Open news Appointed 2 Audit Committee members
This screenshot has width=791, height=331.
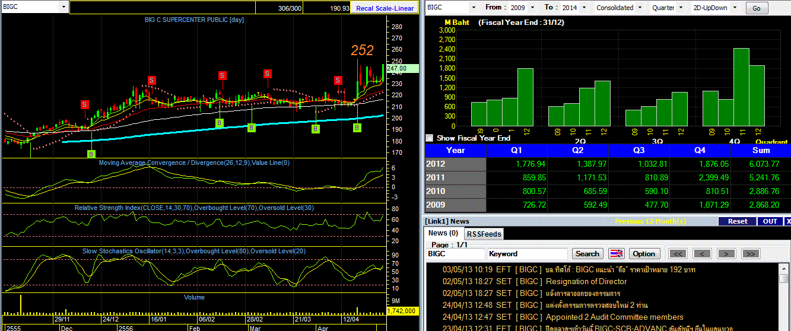(615, 317)
